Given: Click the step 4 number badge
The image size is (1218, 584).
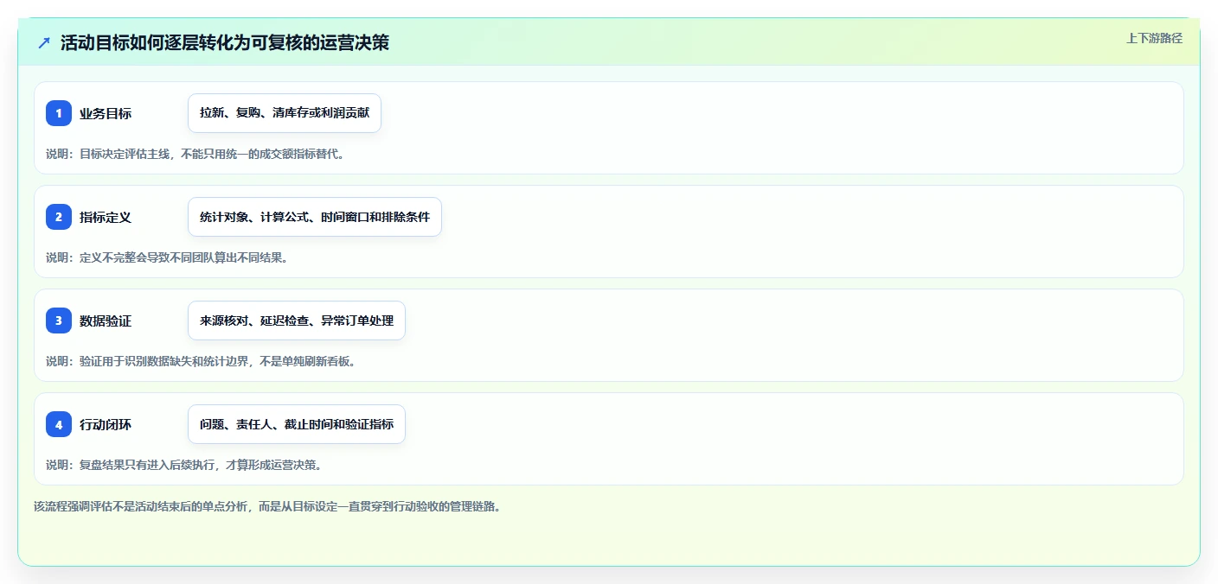Looking at the screenshot, I should (59, 424).
